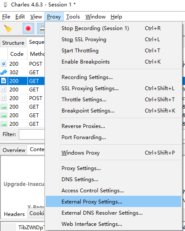The height and width of the screenshot is (231, 185).
Task: Click the Filter text field
Action: point(32,134)
